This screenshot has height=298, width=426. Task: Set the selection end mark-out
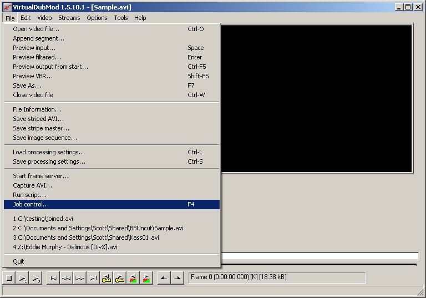[177, 278]
